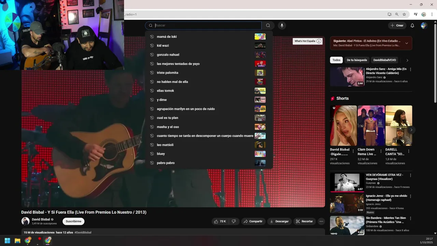Open options for the Ignacio Jerez video
The image size is (437, 246).
(x=410, y=196)
